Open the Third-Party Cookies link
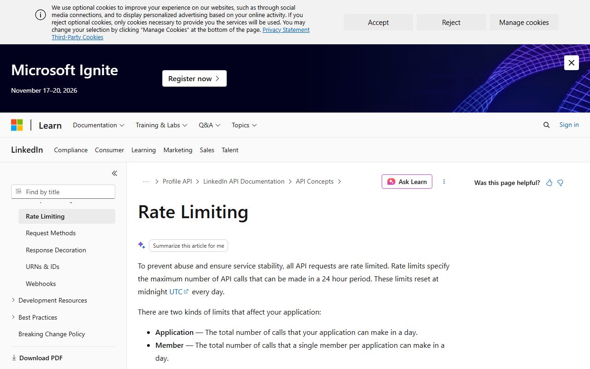The image size is (590, 369). 77,37
